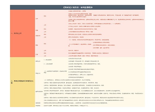Click the '2、上级法院提审' item
The width and height of the screenshot is (155, 112).
pos(48,64)
